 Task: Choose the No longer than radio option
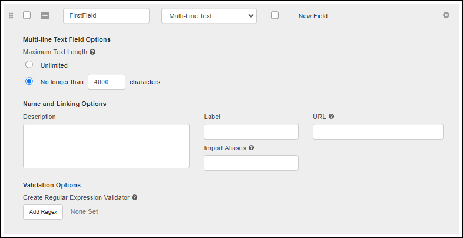[x=29, y=82]
